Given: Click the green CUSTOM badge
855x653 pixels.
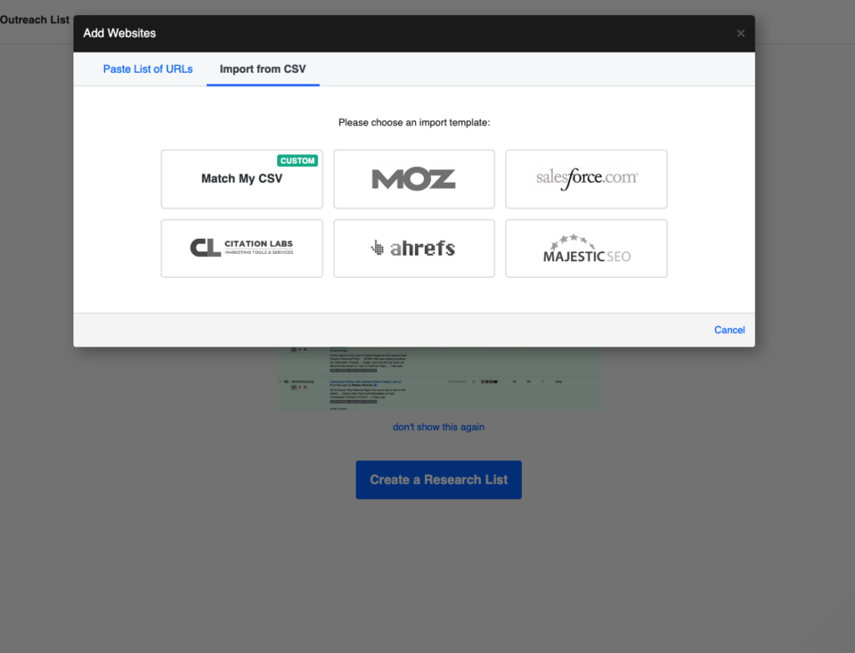Looking at the screenshot, I should pyautogui.click(x=297, y=160).
